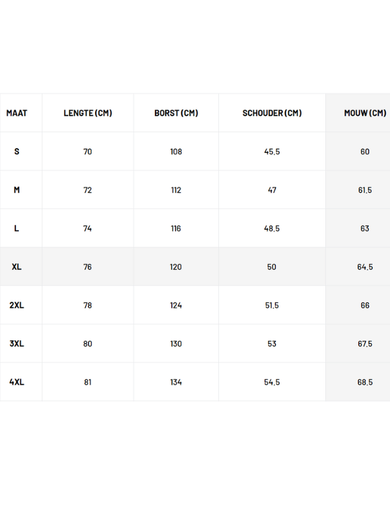
Task: Click the SCHOUDER (CM) column header
Action: [x=272, y=113]
